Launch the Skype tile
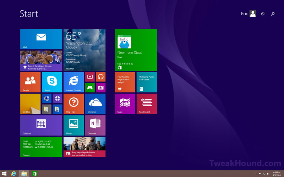284x177 pixels. 52,82
